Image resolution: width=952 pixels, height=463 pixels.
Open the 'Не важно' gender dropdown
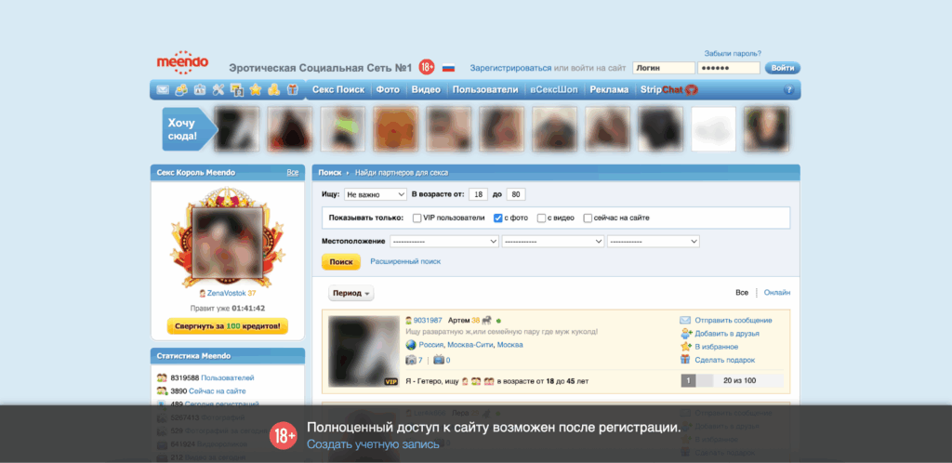tap(376, 194)
